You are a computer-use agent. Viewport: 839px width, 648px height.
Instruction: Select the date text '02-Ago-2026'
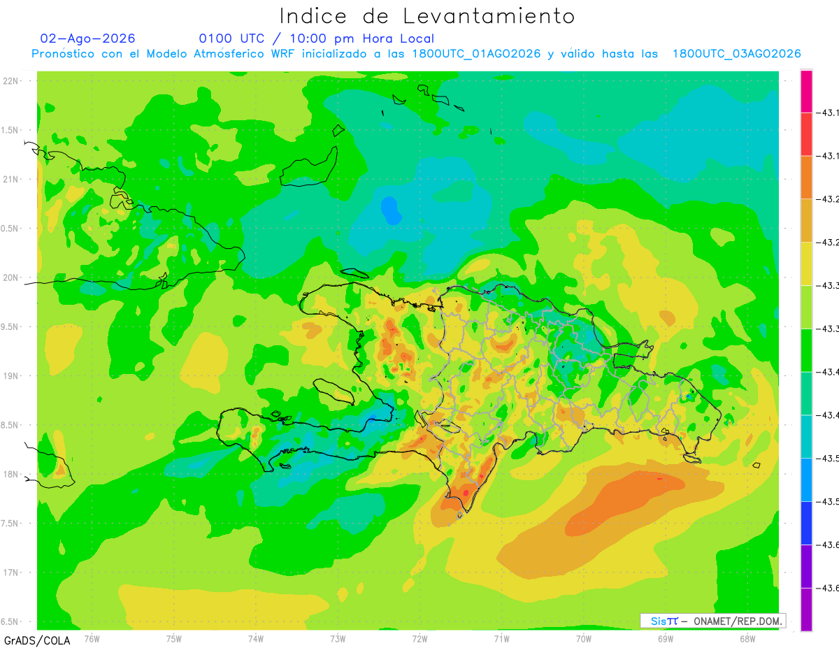pyautogui.click(x=87, y=38)
